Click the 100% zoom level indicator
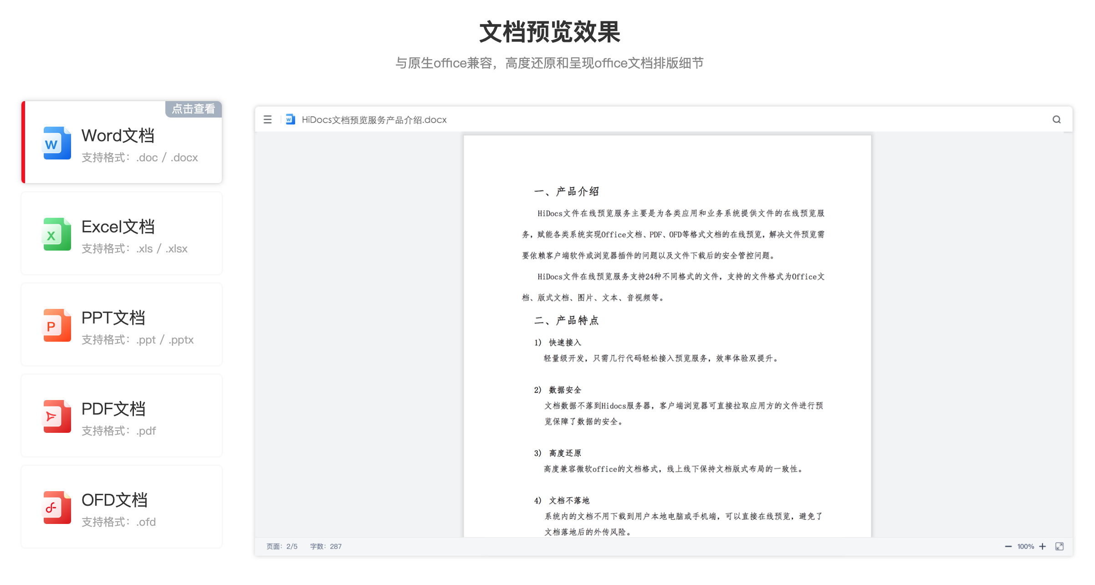1095x585 pixels. pos(1026,546)
